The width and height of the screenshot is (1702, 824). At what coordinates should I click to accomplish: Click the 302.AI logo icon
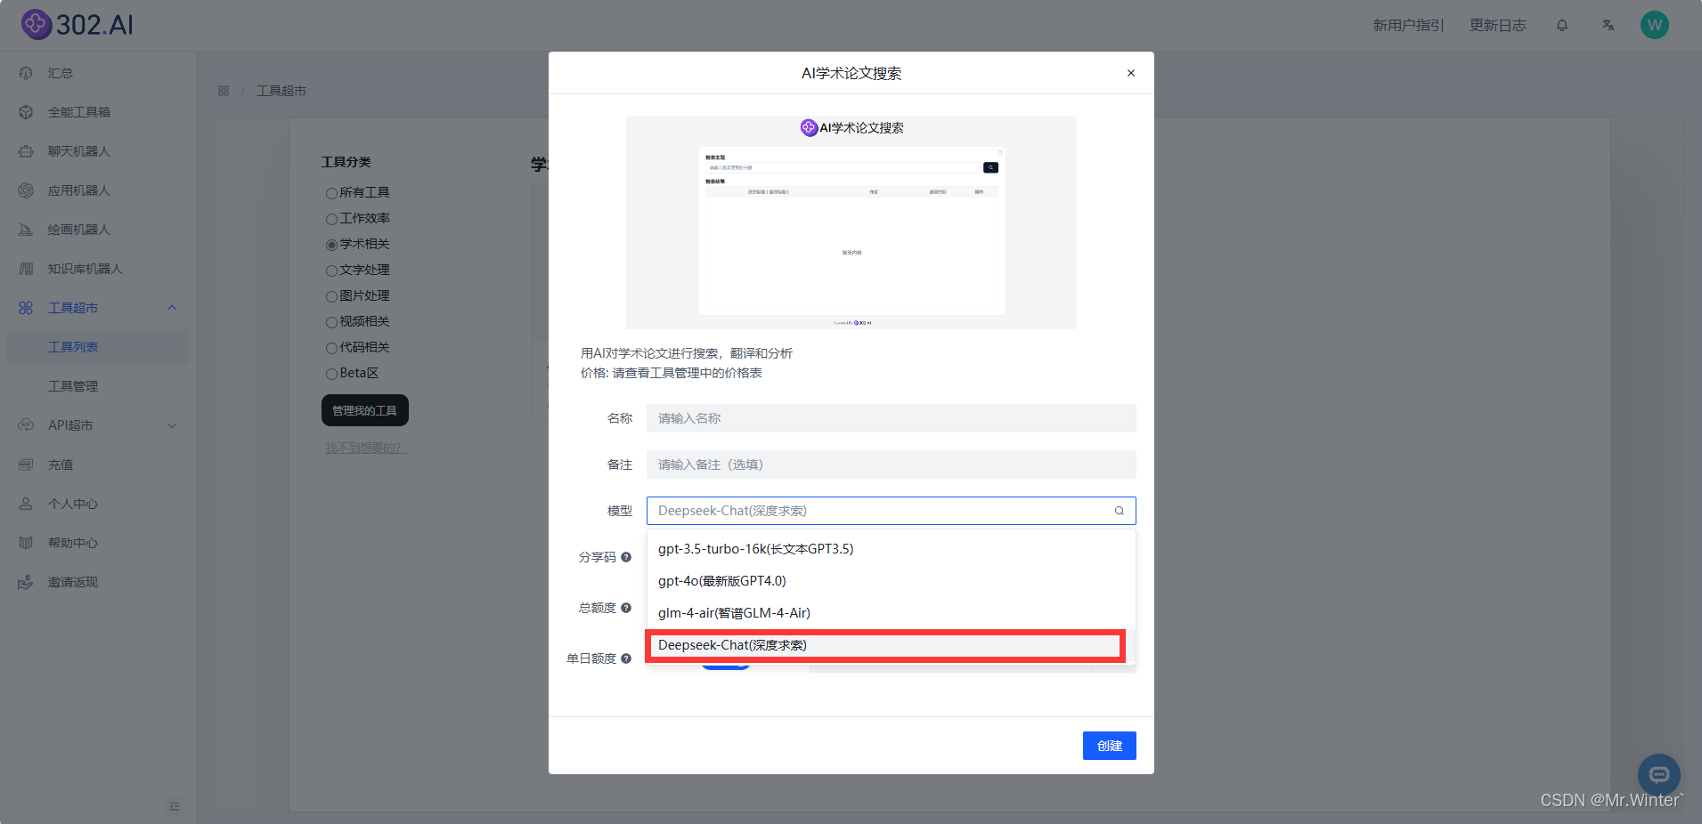pyautogui.click(x=37, y=24)
